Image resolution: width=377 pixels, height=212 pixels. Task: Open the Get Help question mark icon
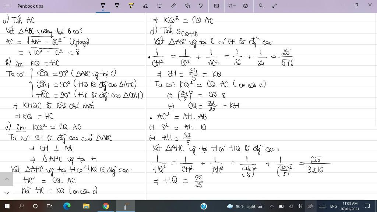click(204, 206)
